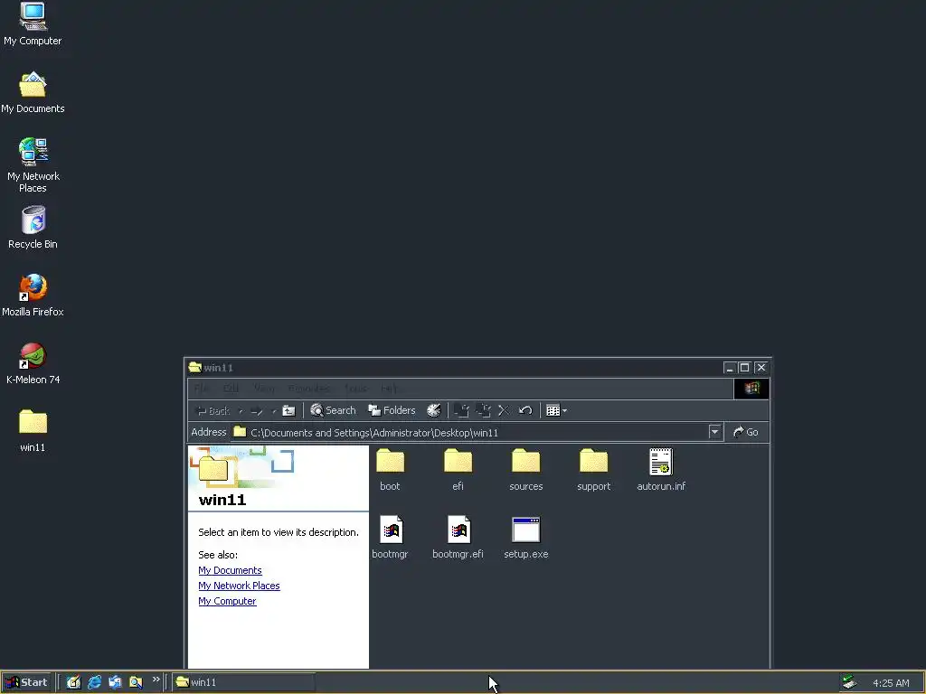Launch Internet Explorer from quick launch
The height and width of the screenshot is (694, 926).
point(94,682)
